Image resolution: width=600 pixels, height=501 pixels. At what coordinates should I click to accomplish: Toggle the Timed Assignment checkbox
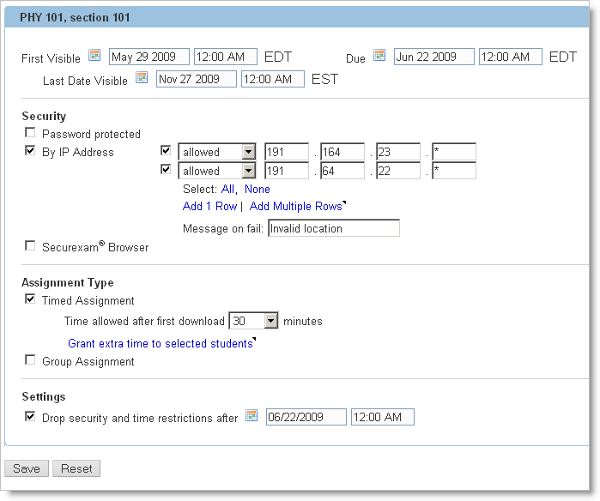(31, 300)
